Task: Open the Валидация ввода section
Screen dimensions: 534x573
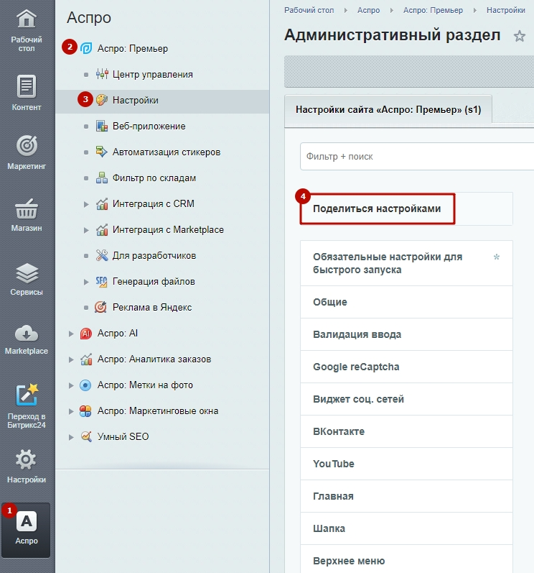Action: (x=406, y=334)
